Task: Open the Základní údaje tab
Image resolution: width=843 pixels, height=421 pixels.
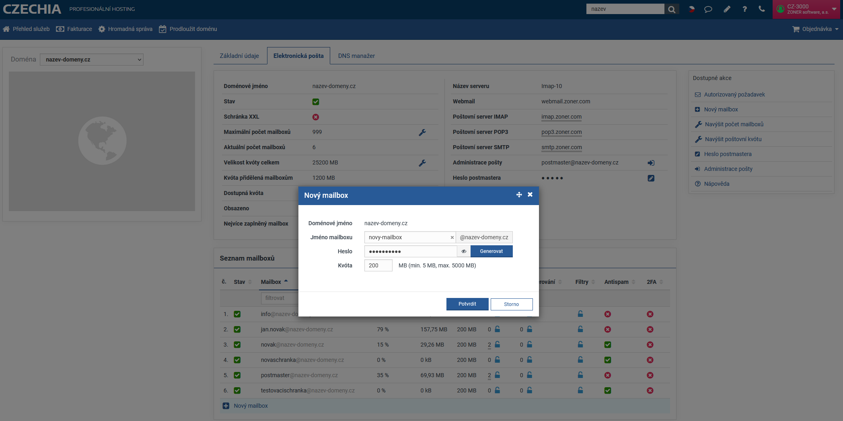Action: 239,56
